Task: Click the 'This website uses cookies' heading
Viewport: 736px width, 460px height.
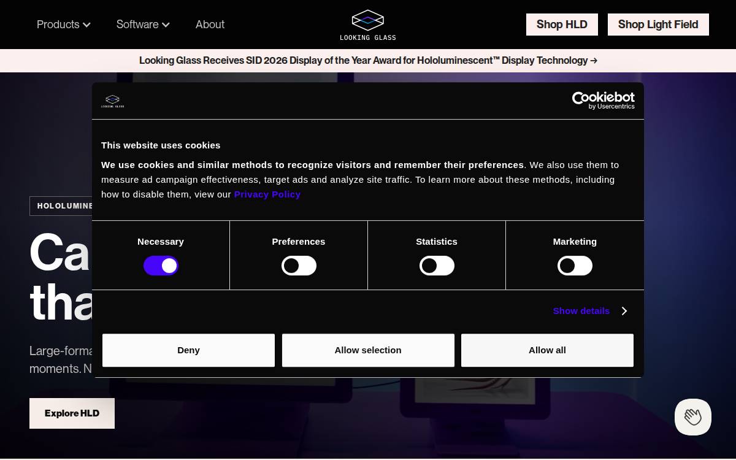Action: 161,145
